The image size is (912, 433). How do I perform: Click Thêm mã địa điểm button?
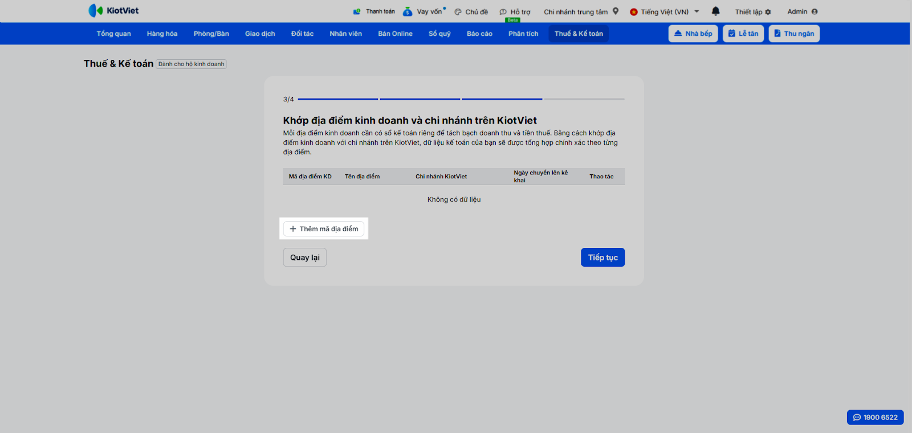pyautogui.click(x=324, y=229)
